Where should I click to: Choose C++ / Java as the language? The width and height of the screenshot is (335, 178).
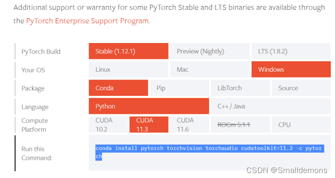point(271,106)
